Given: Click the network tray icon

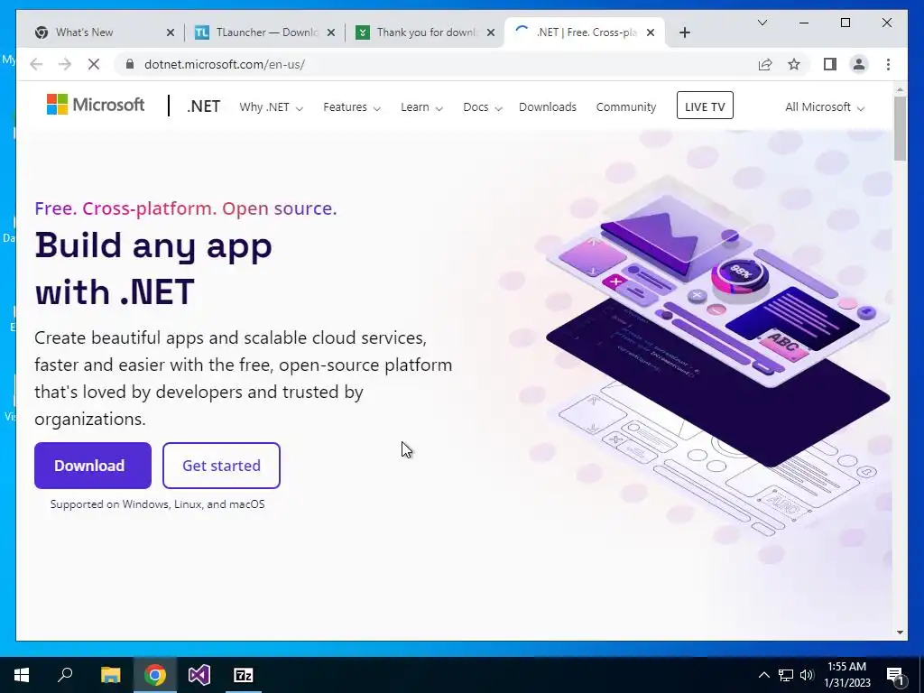Looking at the screenshot, I should tap(786, 675).
